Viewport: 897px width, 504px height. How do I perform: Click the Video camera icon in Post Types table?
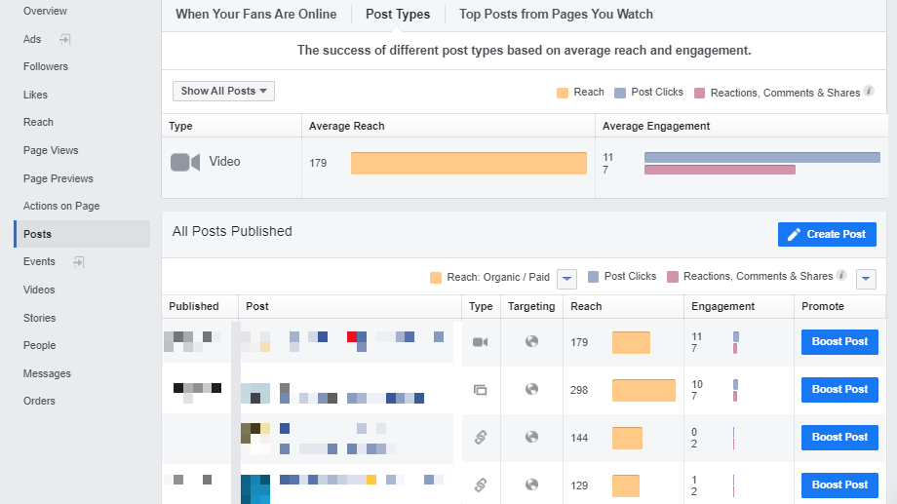click(185, 163)
